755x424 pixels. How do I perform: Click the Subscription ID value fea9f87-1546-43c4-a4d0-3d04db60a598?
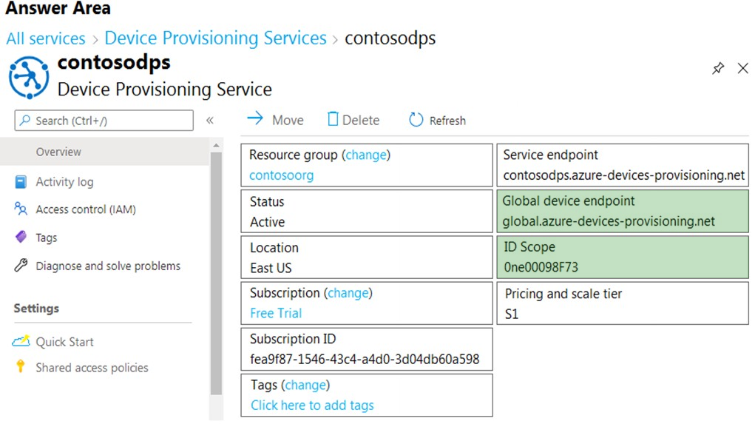(365, 360)
